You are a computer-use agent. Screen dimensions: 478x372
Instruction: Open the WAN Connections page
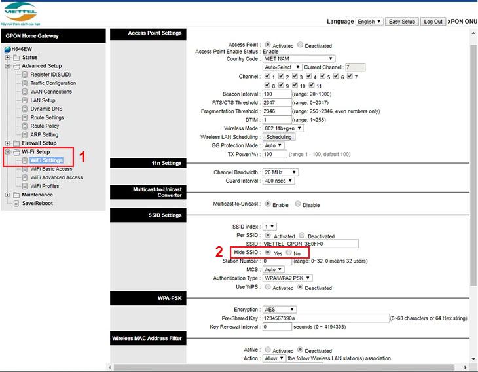point(51,92)
